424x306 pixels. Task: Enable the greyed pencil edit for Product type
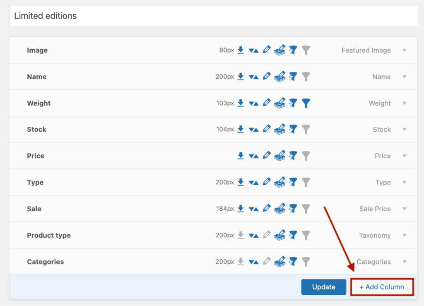[x=267, y=235]
